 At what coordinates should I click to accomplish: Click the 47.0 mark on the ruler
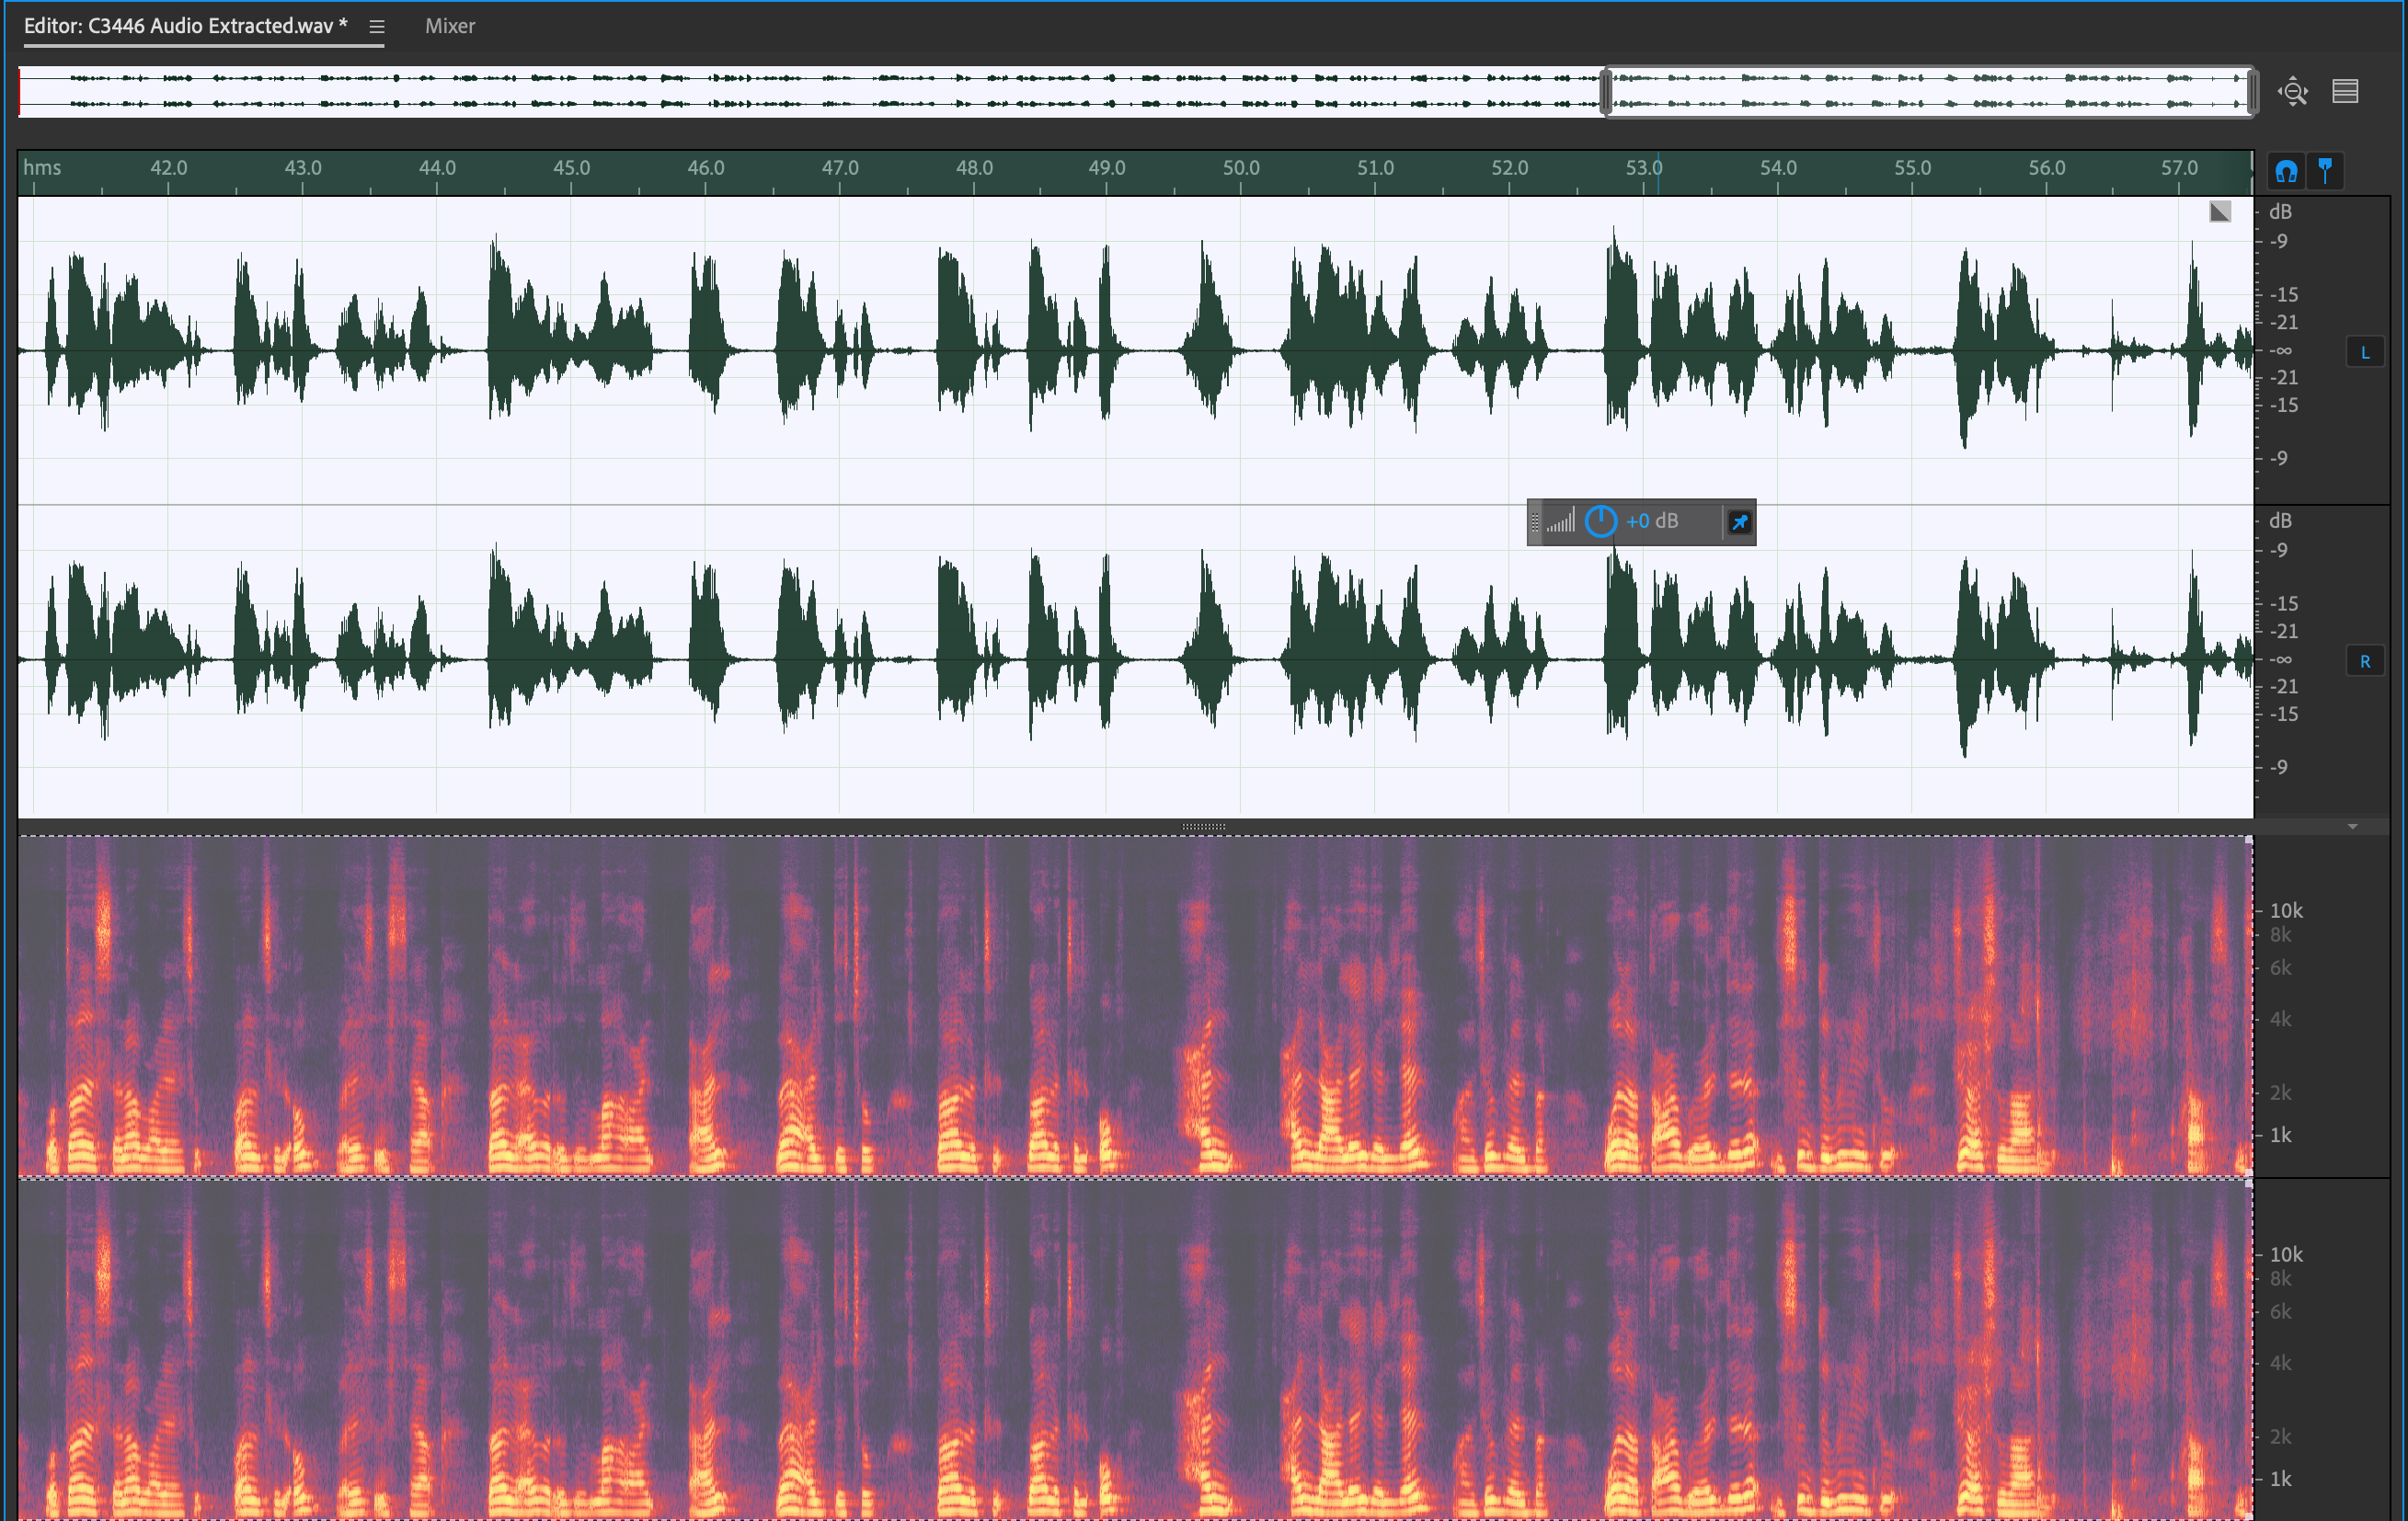coord(840,167)
